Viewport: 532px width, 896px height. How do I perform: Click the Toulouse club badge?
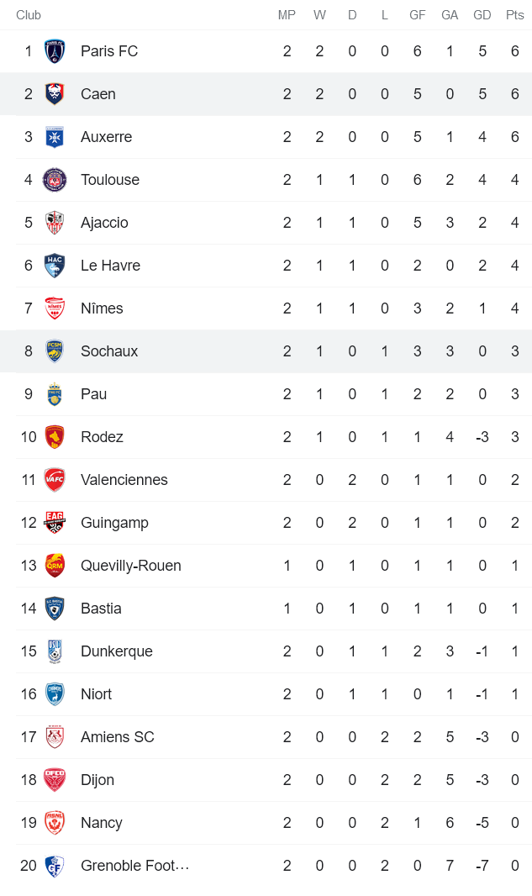pyautogui.click(x=55, y=180)
